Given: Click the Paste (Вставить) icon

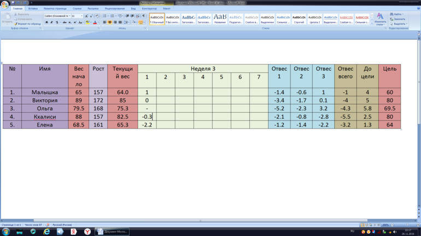Looking at the screenshot, I should [x=6, y=18].
